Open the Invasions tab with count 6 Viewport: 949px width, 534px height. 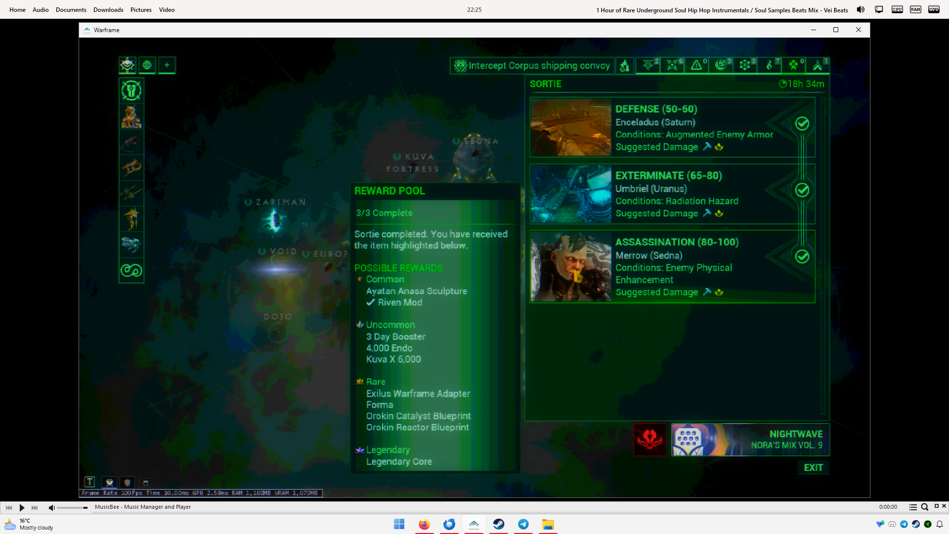tap(672, 65)
